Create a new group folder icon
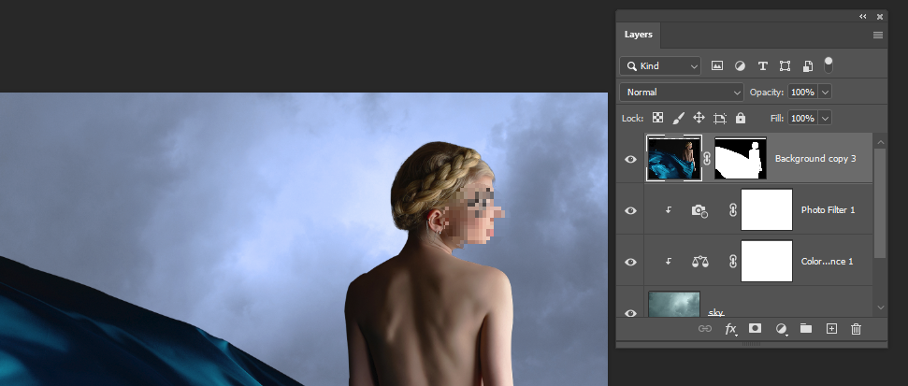Screen dimensions: 908x386 [805, 328]
